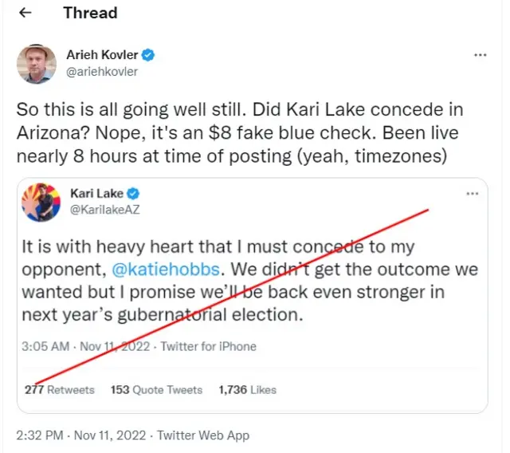The height and width of the screenshot is (453, 510).
Task: Open the @ariehkovler handle
Action: point(102,72)
